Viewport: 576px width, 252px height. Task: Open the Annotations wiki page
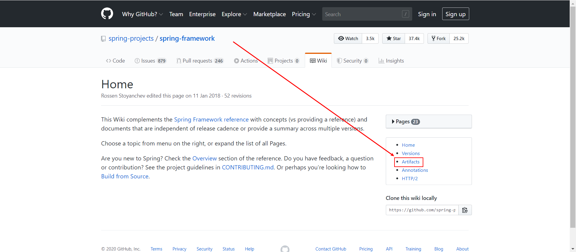(415, 170)
